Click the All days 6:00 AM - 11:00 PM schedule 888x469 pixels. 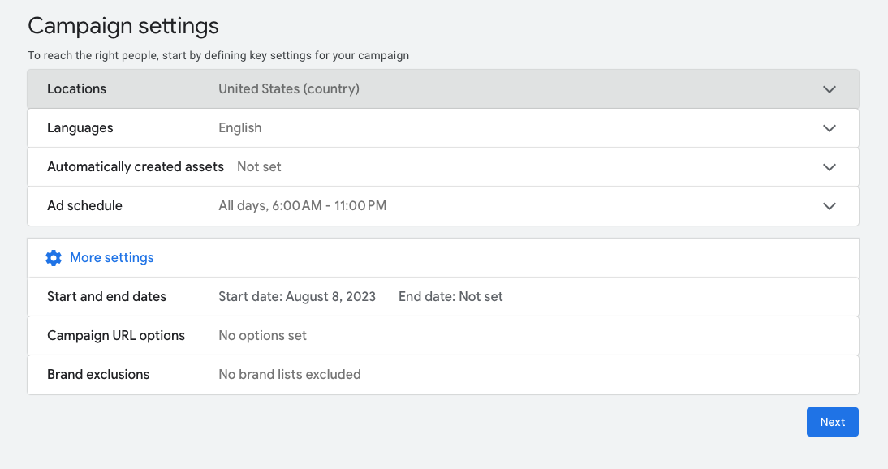pyautogui.click(x=302, y=205)
